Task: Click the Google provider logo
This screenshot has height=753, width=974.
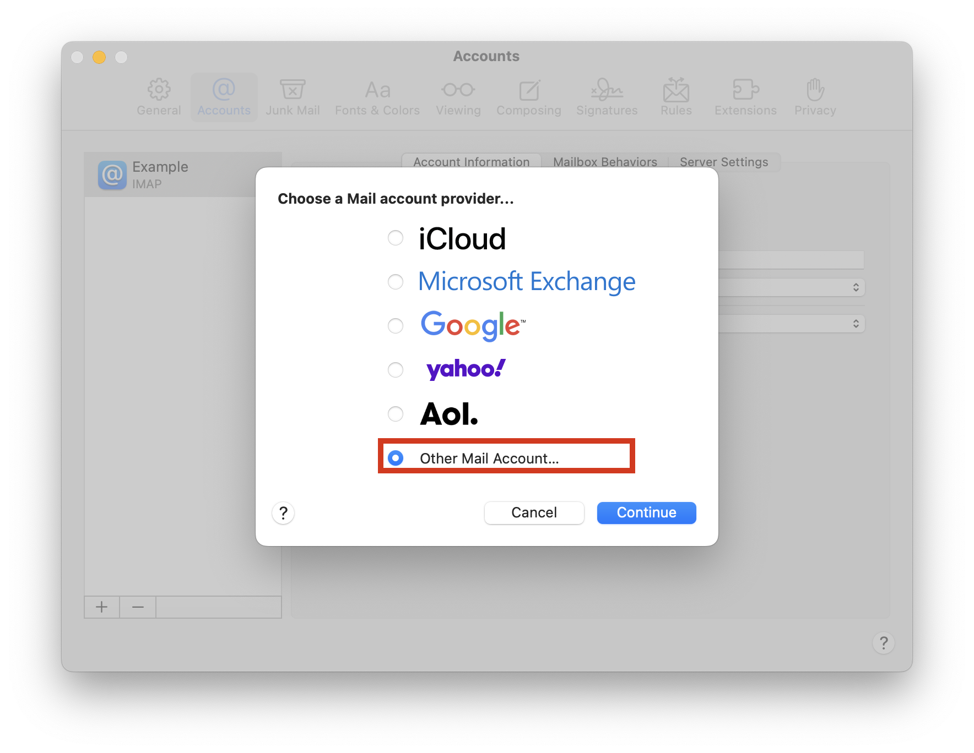Action: tap(473, 325)
